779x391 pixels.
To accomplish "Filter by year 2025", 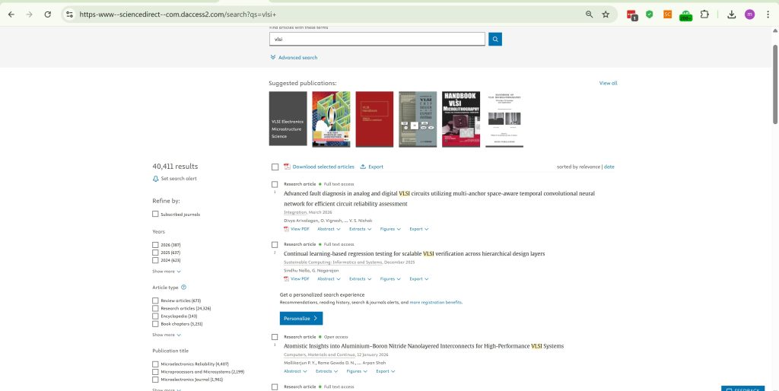I will coord(155,253).
